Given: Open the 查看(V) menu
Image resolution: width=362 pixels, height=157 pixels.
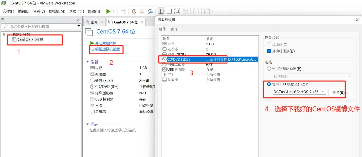Looking at the screenshot, I should pos(39,11).
